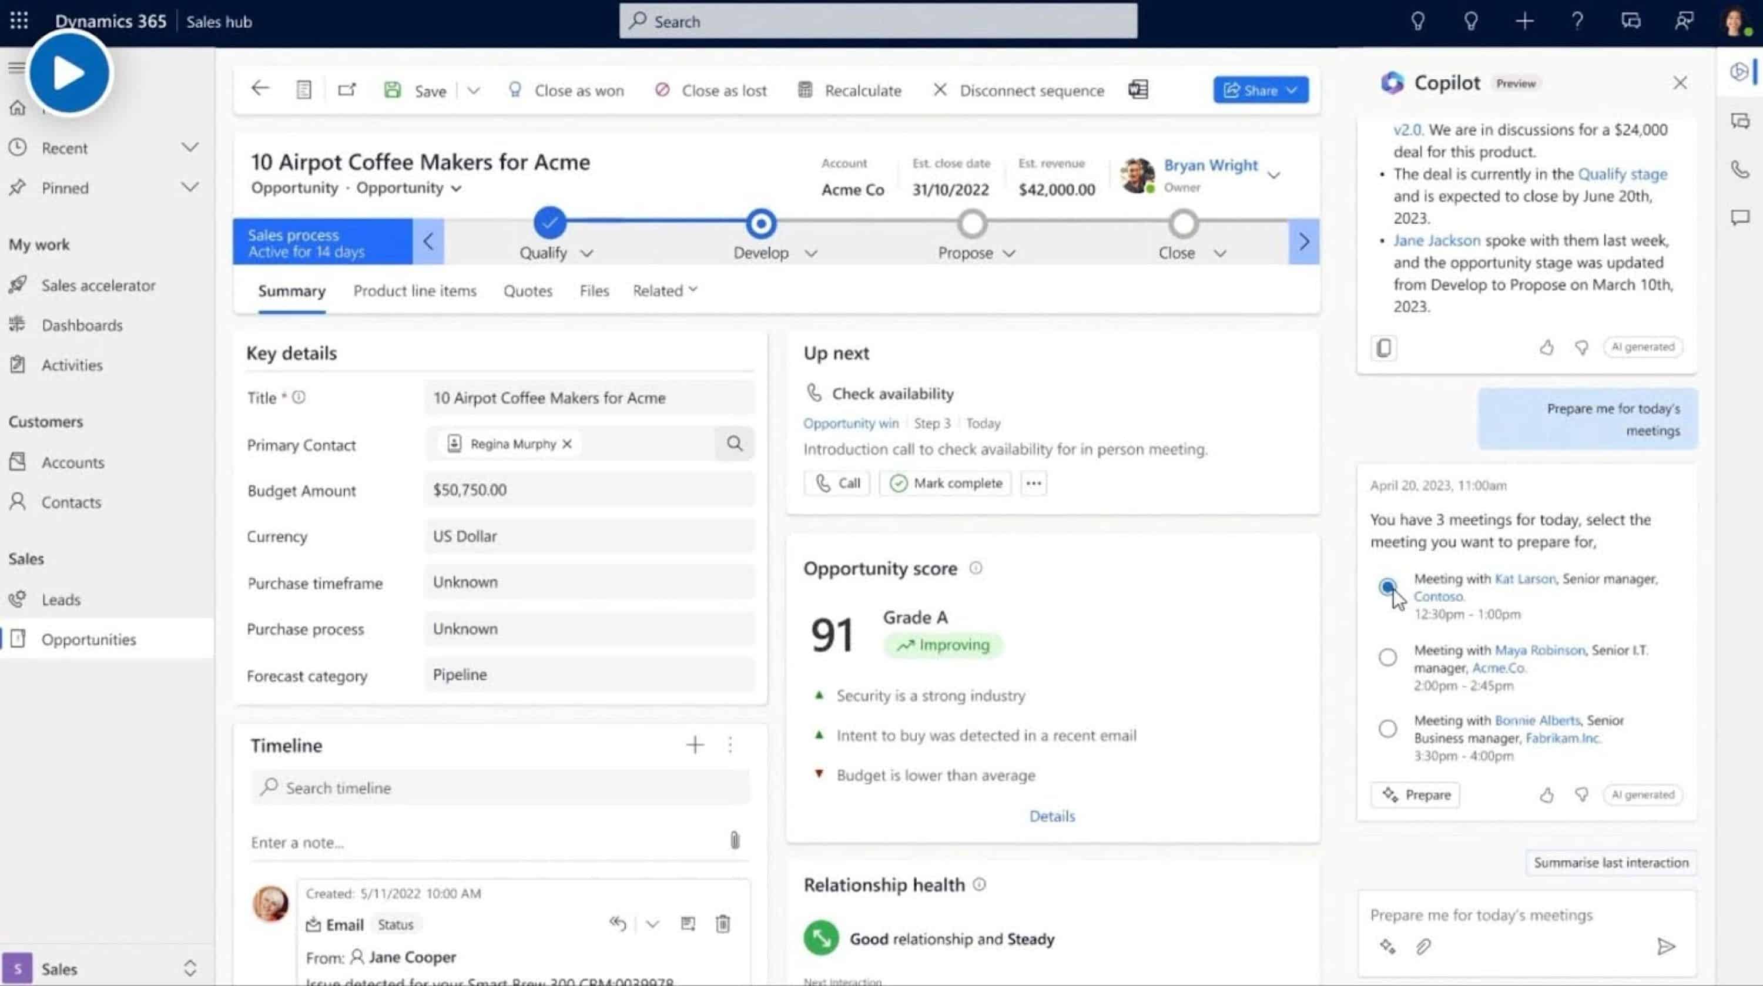Open the opportunity score Details link
The height and width of the screenshot is (986, 1763).
[1052, 816]
